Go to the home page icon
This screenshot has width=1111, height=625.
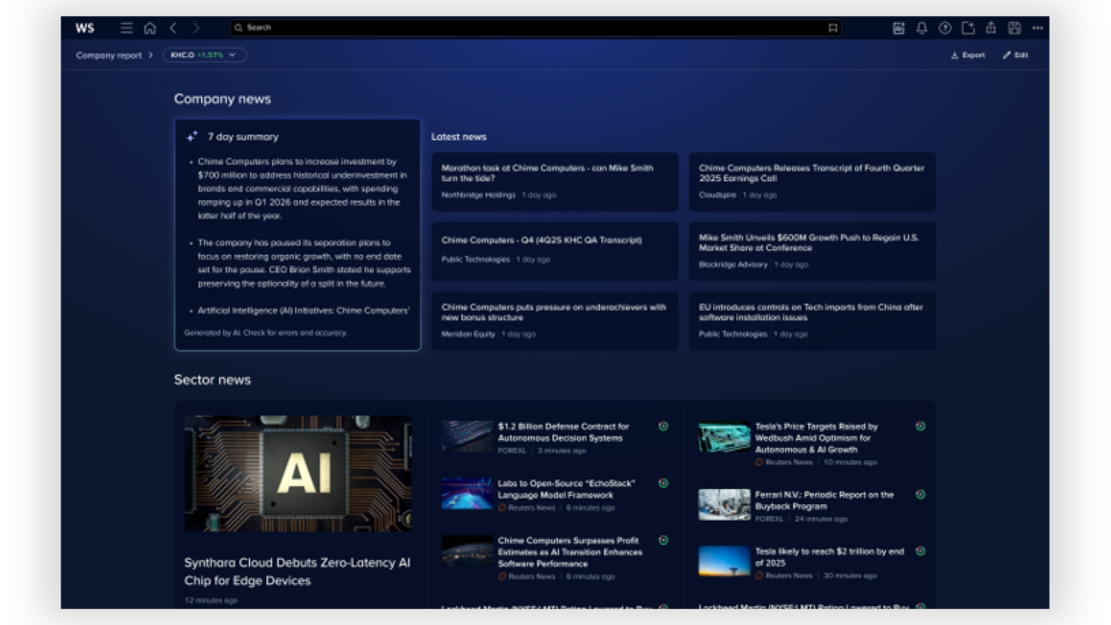(x=150, y=28)
